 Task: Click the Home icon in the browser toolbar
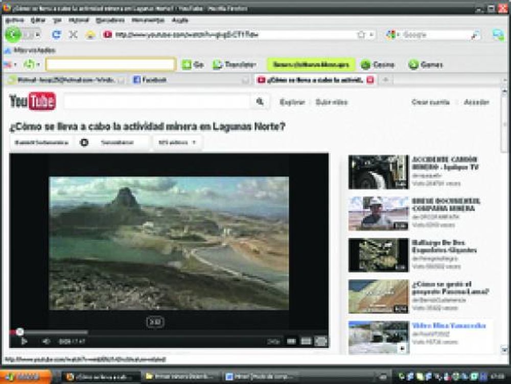click(x=89, y=35)
